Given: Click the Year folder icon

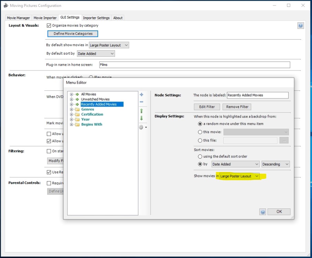Looking at the screenshot, I should click(77, 119).
